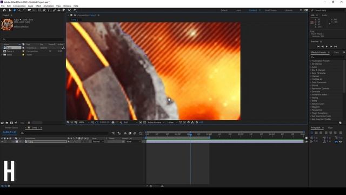346x195 pixels.
Task: Select the Brush tool
Action: pyautogui.click(x=54, y=10)
